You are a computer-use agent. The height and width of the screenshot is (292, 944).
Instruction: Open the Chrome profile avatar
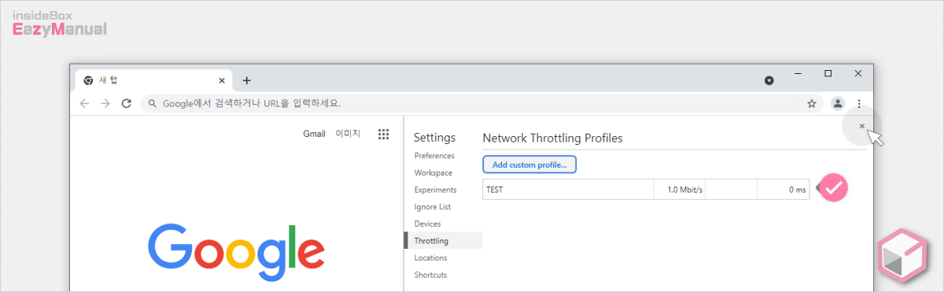[838, 103]
